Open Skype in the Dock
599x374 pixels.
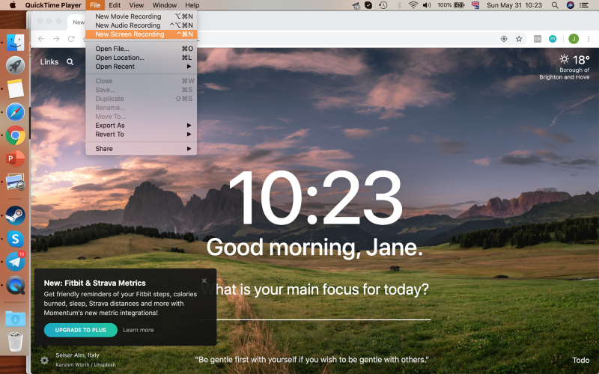click(15, 239)
